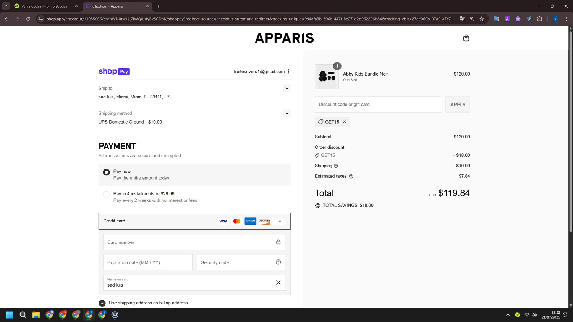Open the Wi-Fi network icon
Viewport: 573px width, 322px height.
click(527, 315)
